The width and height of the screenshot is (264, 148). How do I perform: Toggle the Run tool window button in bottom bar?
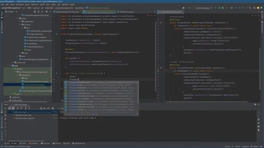point(14,143)
